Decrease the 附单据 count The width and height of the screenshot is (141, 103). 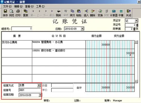pyautogui.click(x=134, y=30)
